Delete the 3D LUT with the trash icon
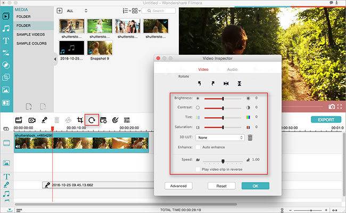Viewport: 346px width, 213px height. pyautogui.click(x=250, y=137)
